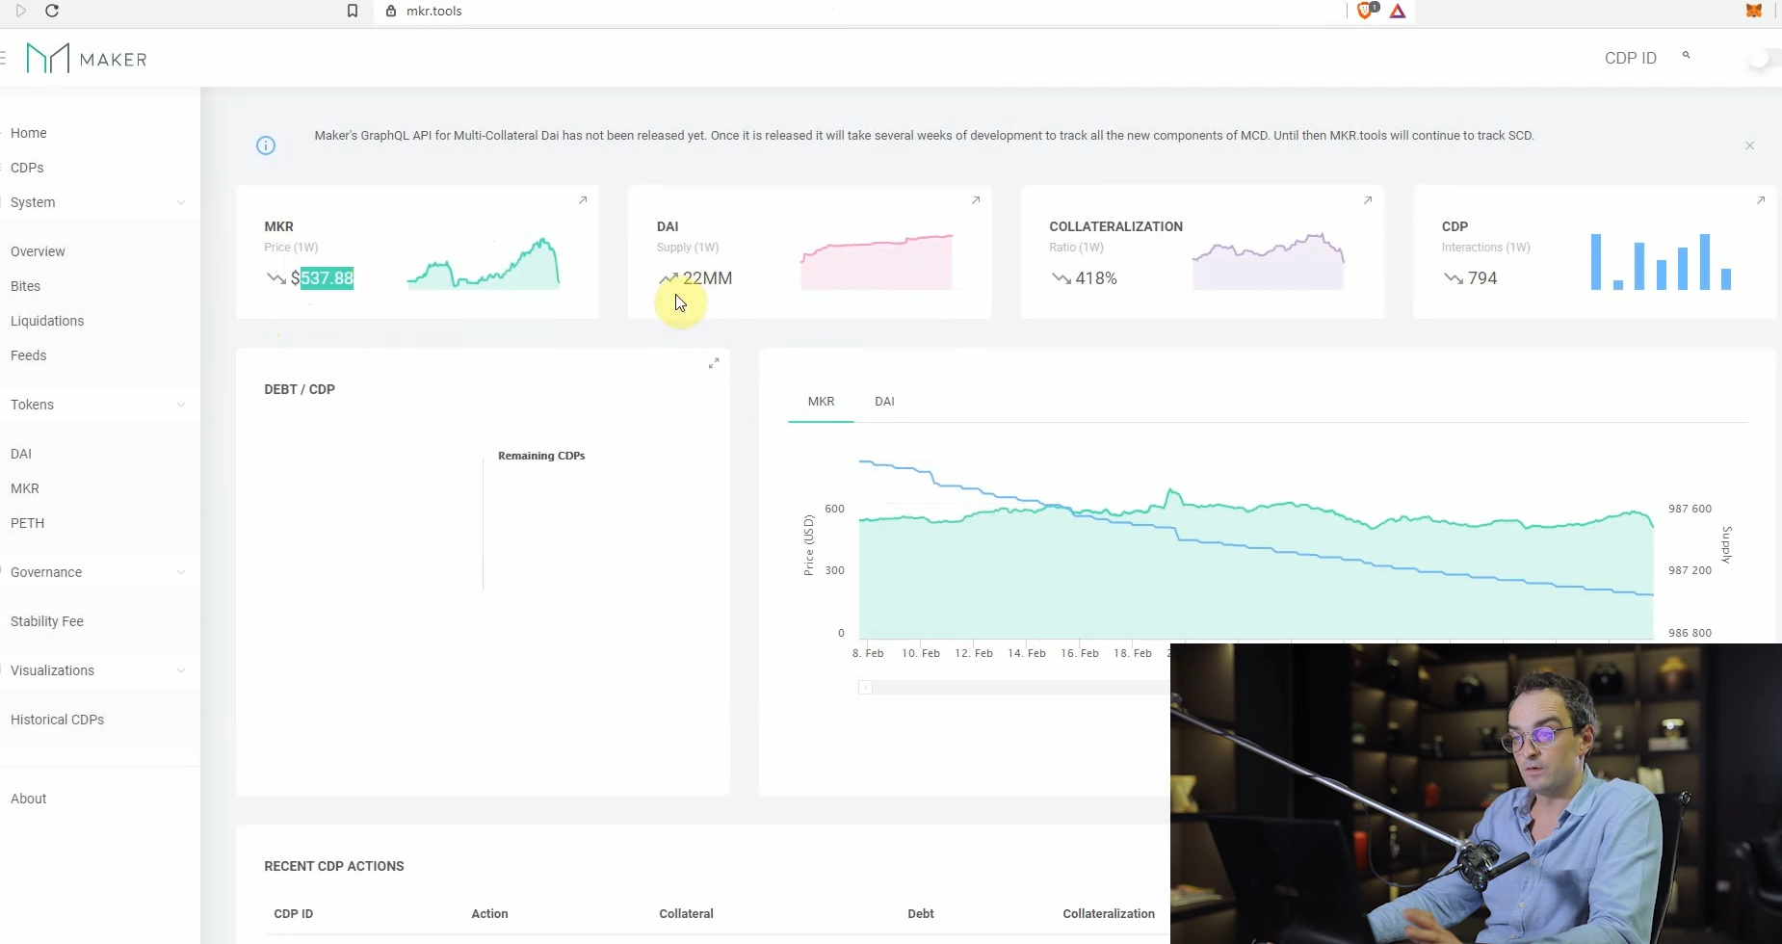Viewport: 1782px width, 944px height.
Task: Sort by Action column header
Action: pos(489,914)
